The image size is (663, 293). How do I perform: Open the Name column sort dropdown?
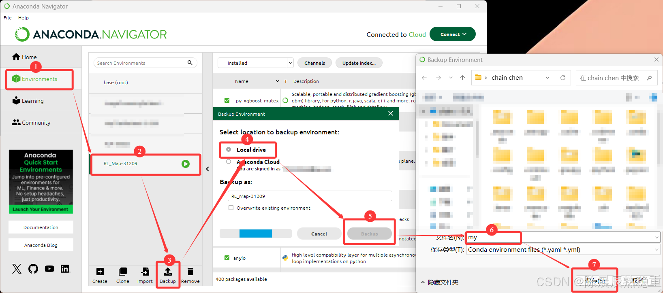278,81
